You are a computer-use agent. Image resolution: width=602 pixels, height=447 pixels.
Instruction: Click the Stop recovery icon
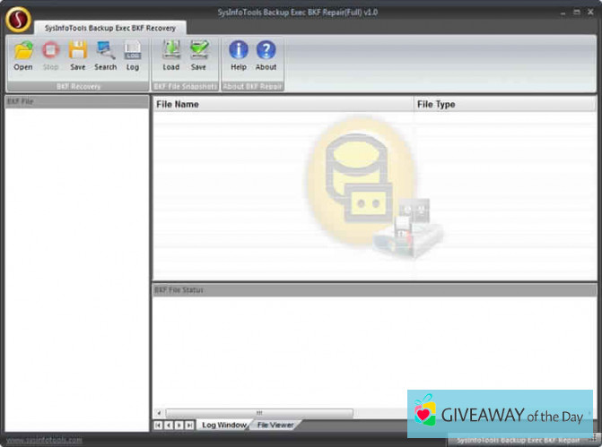[x=50, y=54]
